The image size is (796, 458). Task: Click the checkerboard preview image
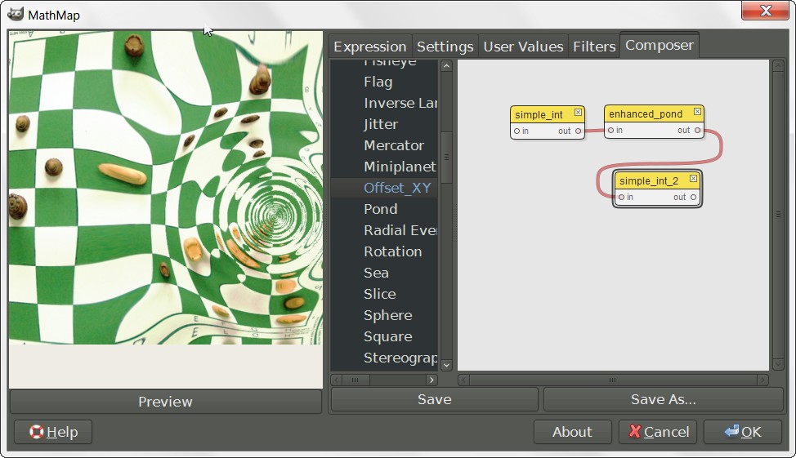click(166, 188)
